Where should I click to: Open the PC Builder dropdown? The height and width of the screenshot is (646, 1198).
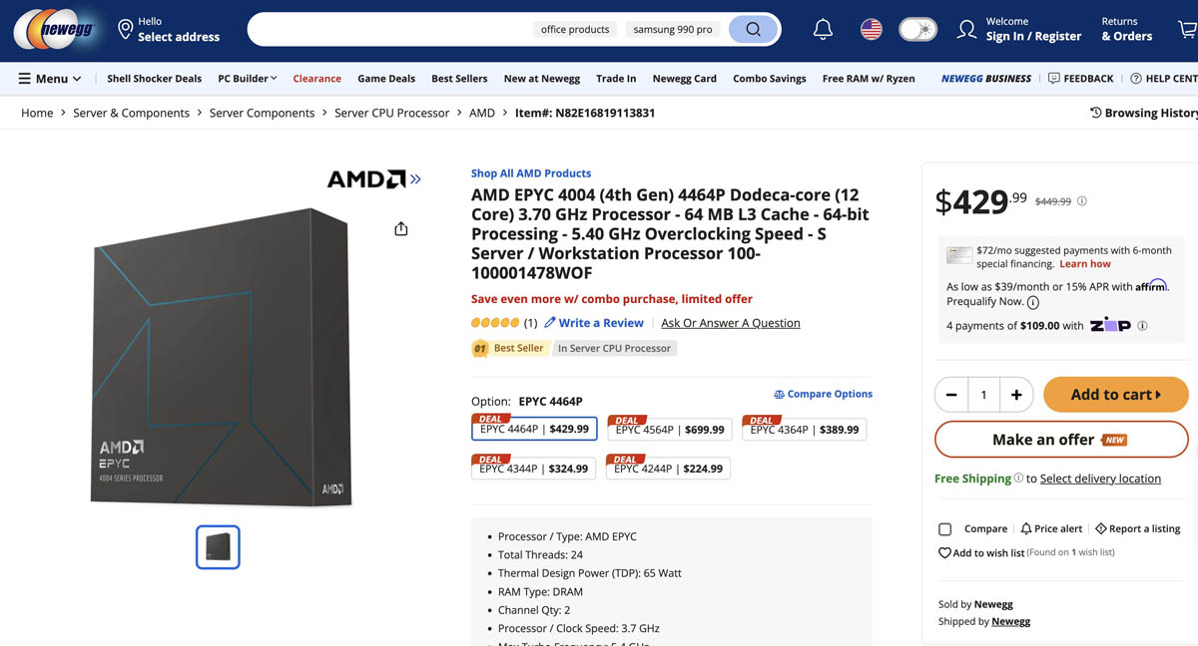pyautogui.click(x=248, y=79)
